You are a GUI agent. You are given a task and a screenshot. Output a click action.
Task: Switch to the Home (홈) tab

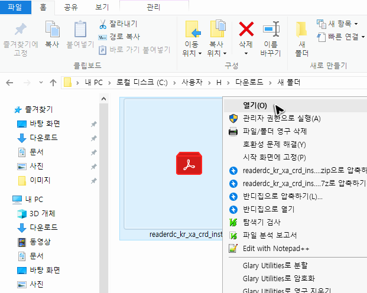point(43,7)
